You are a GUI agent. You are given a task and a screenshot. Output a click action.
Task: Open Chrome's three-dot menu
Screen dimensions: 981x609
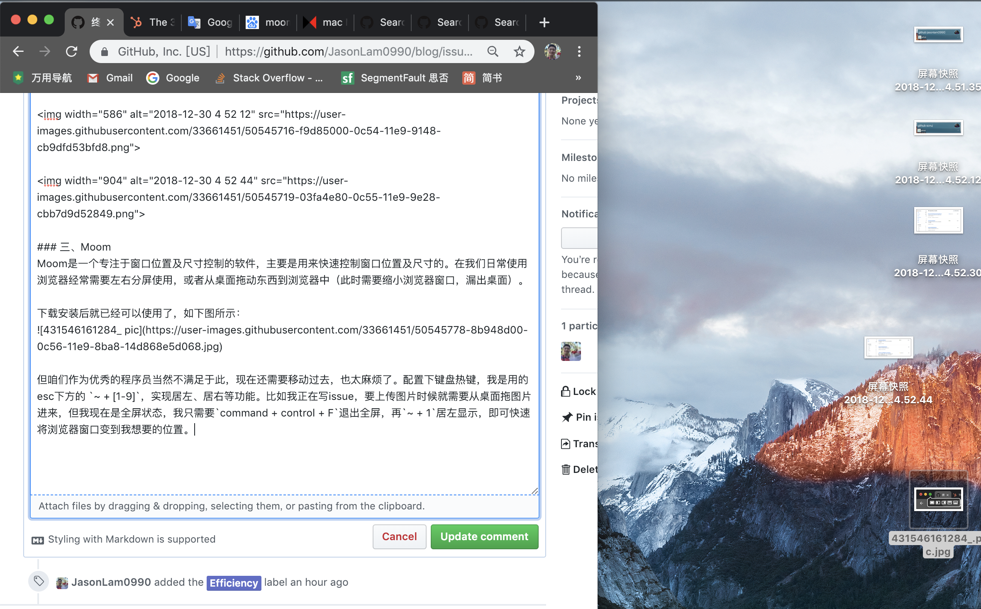click(x=579, y=51)
